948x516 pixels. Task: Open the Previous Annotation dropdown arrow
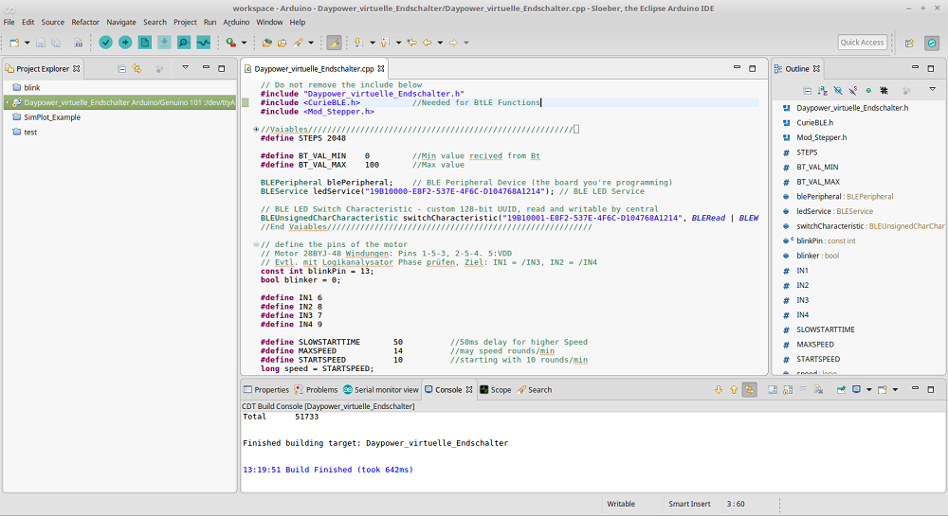398,43
